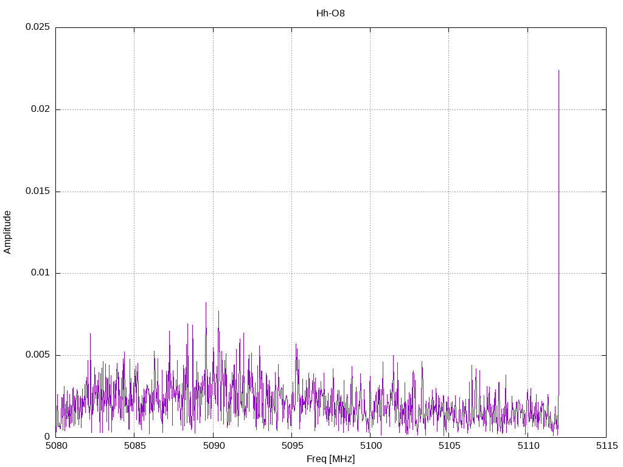The image size is (623, 467).
Task: Click the 0 y-axis tick label
Action: [x=47, y=437]
